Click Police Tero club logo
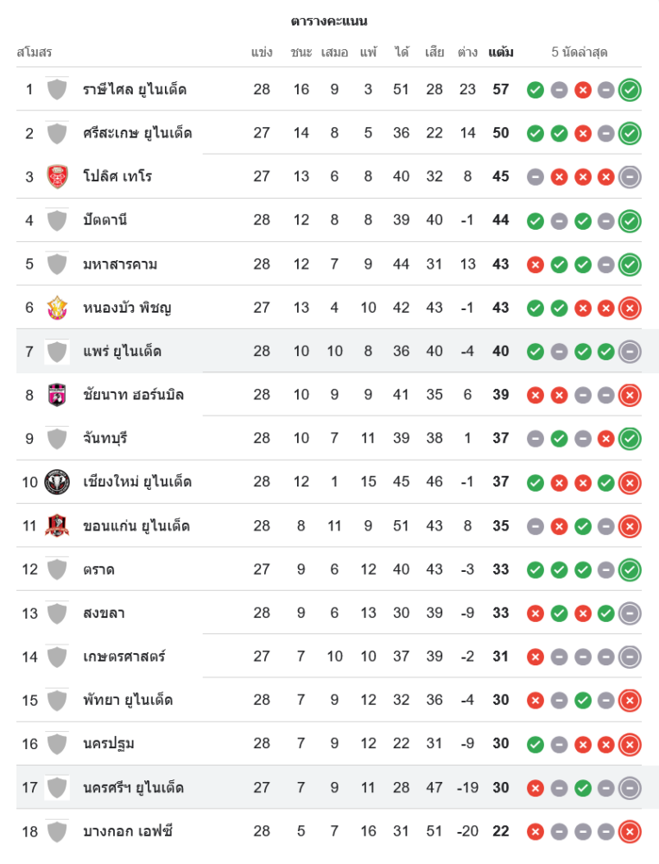Screen dimensions: 659x864 57,176
